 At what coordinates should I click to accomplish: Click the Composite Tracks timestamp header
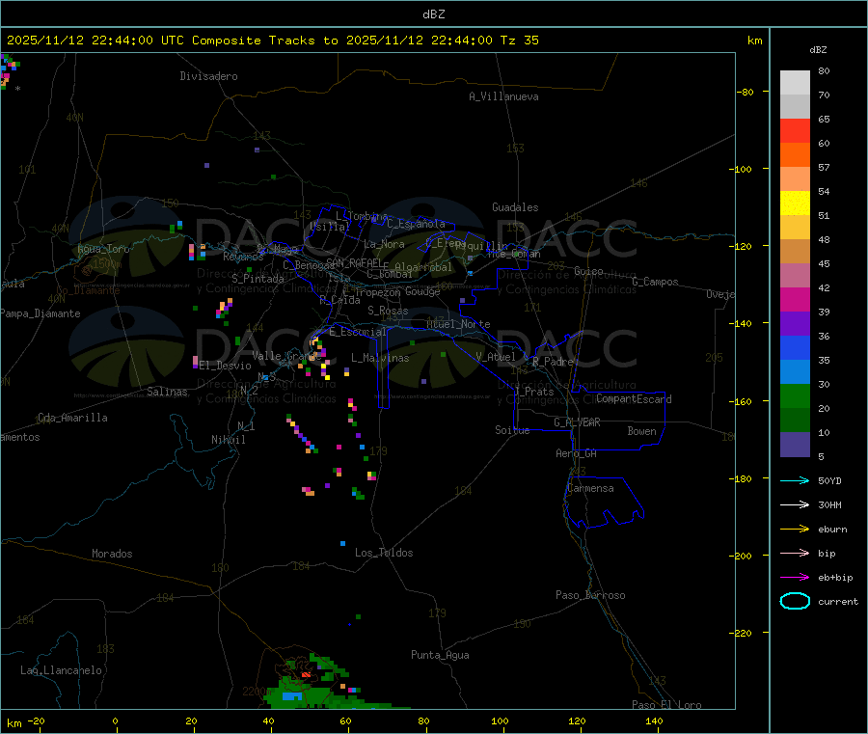[272, 41]
